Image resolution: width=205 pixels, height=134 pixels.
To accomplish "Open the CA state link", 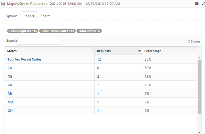I will (x=10, y=68).
